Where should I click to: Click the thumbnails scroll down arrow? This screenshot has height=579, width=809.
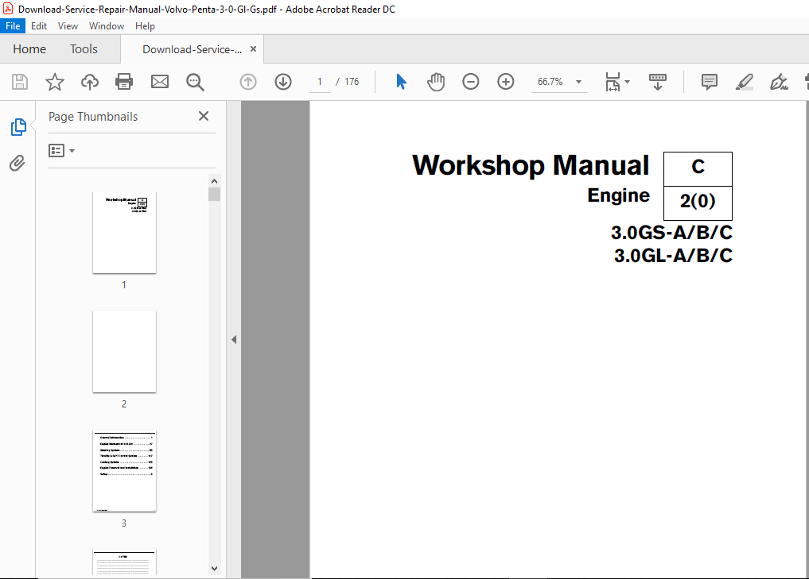tap(215, 569)
